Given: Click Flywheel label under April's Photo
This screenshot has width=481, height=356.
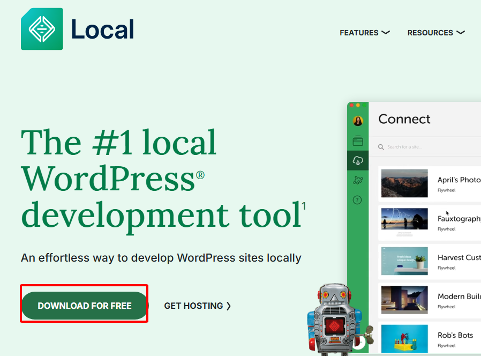Looking at the screenshot, I should (x=446, y=190).
